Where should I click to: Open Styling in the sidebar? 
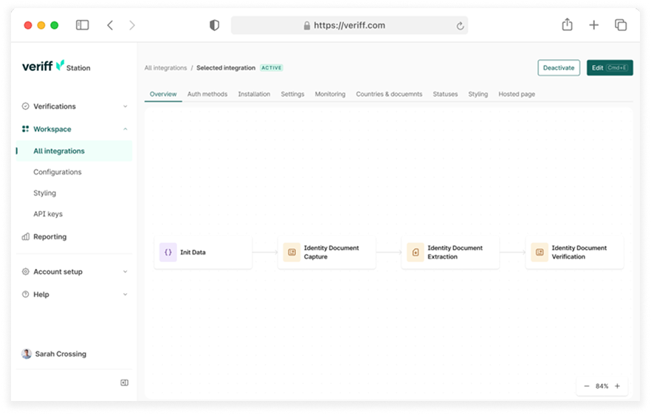[44, 193]
